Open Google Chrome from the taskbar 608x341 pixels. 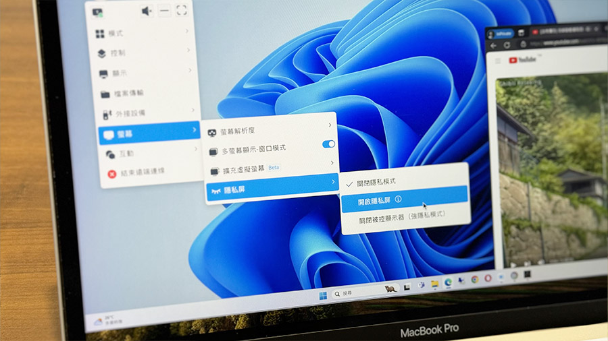coord(475,280)
